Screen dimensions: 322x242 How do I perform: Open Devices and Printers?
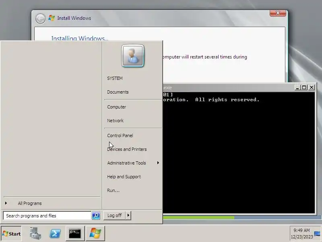(x=127, y=149)
